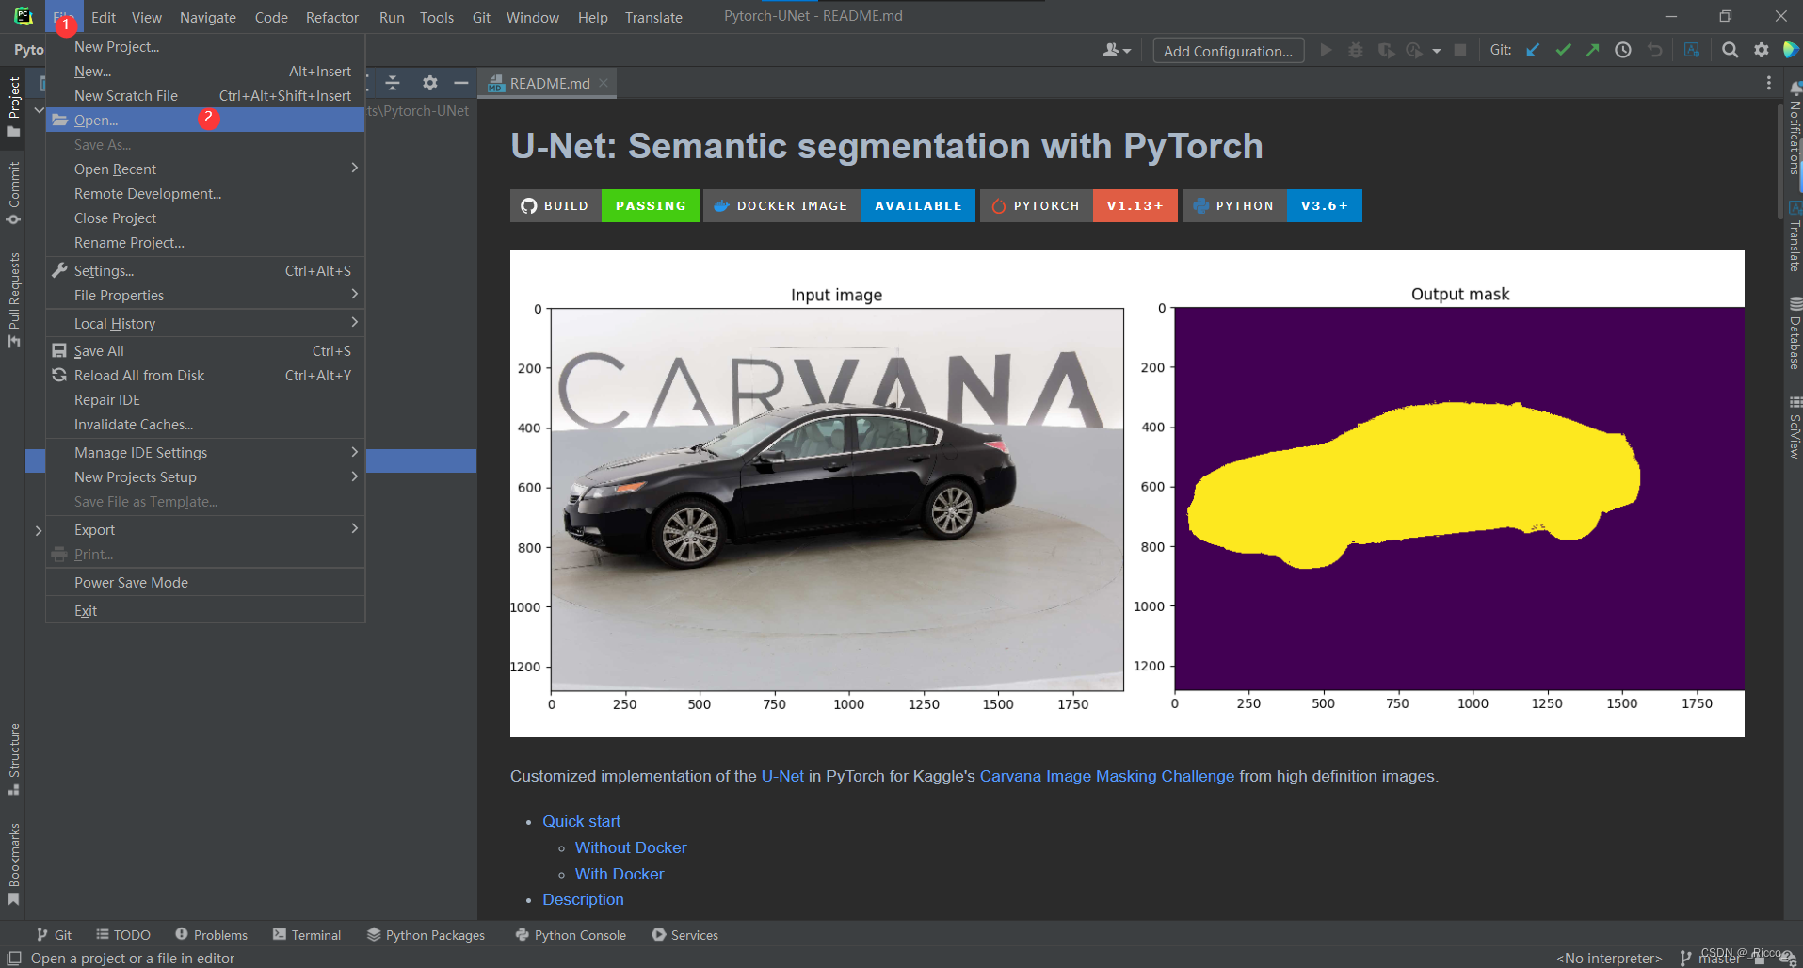
Task: Expand the Manage IDE Settings submenu
Action: 205,452
